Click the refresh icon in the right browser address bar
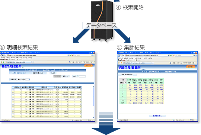Screen dimensions: 201x135 click(x=171, y=56)
